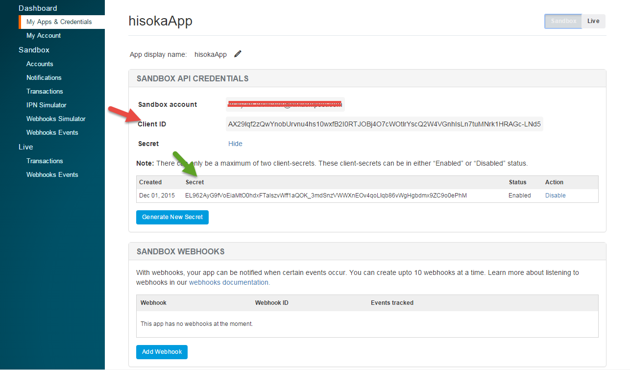Click the Sandbox account label
The width and height of the screenshot is (630, 370).
click(x=168, y=104)
